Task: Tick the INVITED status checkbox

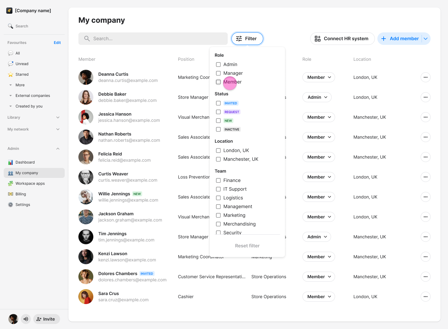Action: [218, 103]
